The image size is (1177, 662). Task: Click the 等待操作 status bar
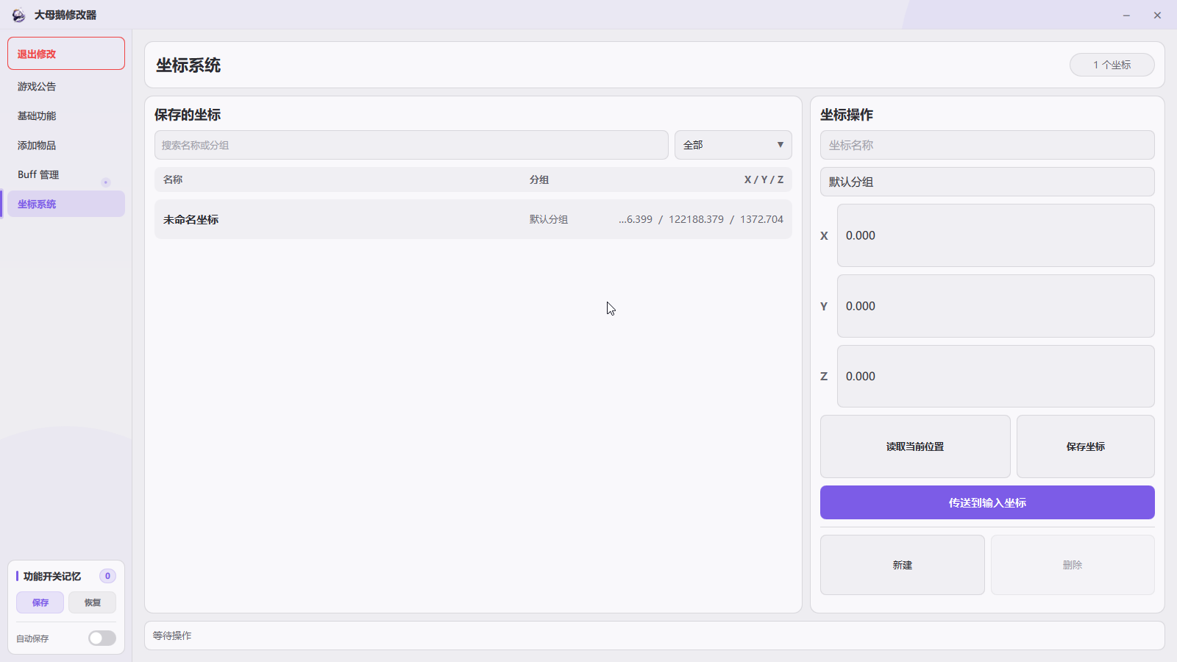tap(654, 636)
